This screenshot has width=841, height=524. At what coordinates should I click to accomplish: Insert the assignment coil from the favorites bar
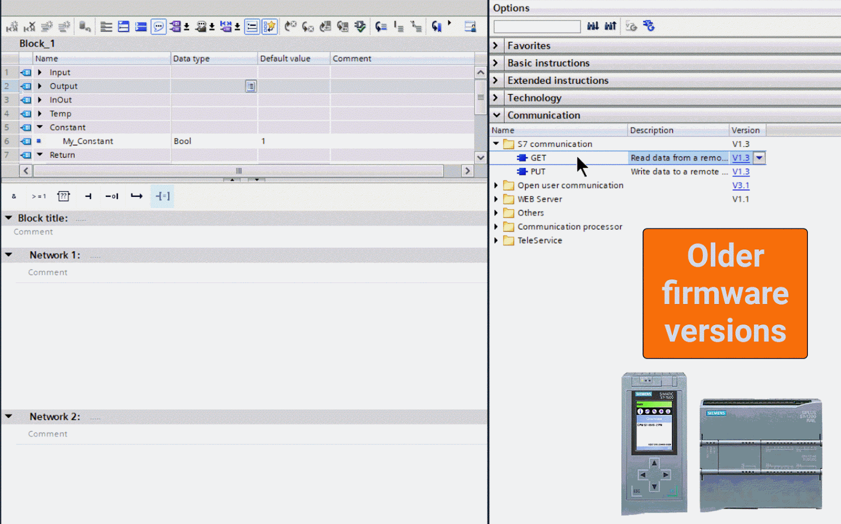point(162,196)
